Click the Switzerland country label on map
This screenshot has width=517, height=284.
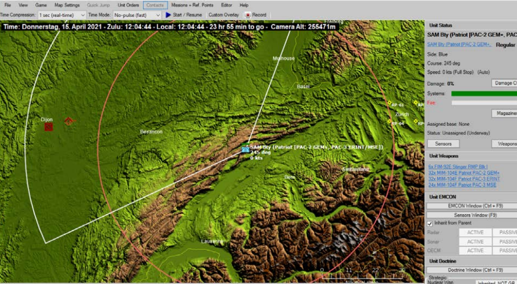[x=356, y=169]
